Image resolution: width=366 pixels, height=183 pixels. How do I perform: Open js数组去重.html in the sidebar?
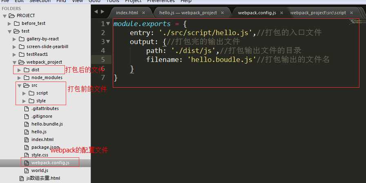[43, 179]
